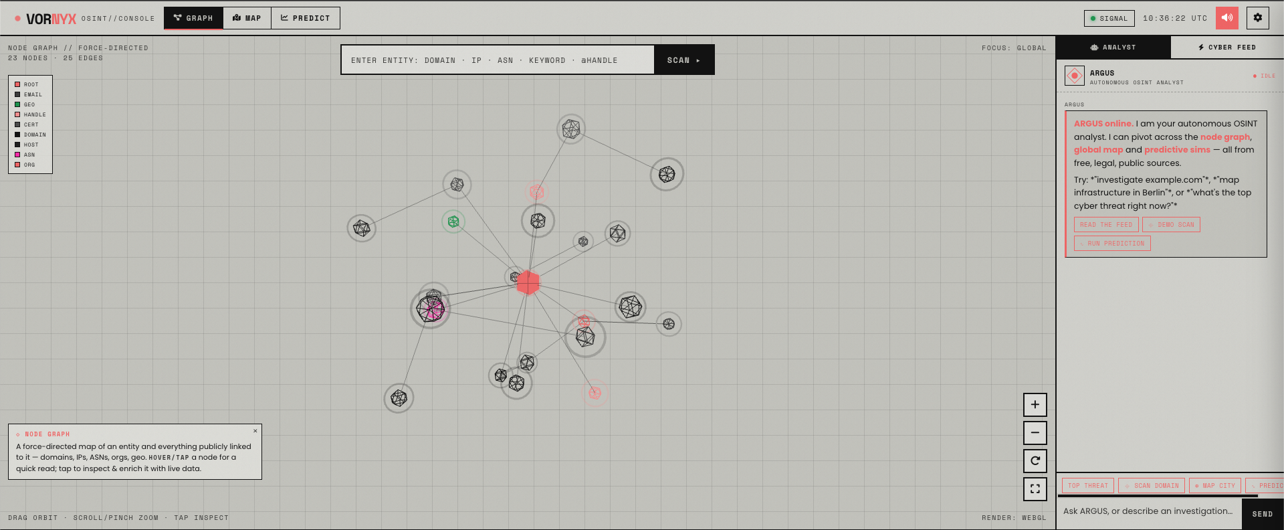Switch to the CYBER FEED panel tab
Viewport: 1284px width, 530px height.
[1227, 48]
